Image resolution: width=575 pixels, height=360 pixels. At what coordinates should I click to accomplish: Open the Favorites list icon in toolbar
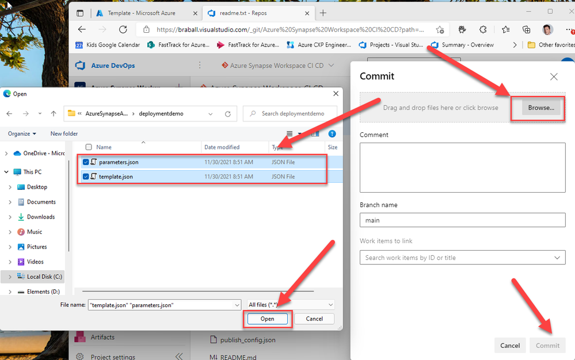tap(506, 30)
